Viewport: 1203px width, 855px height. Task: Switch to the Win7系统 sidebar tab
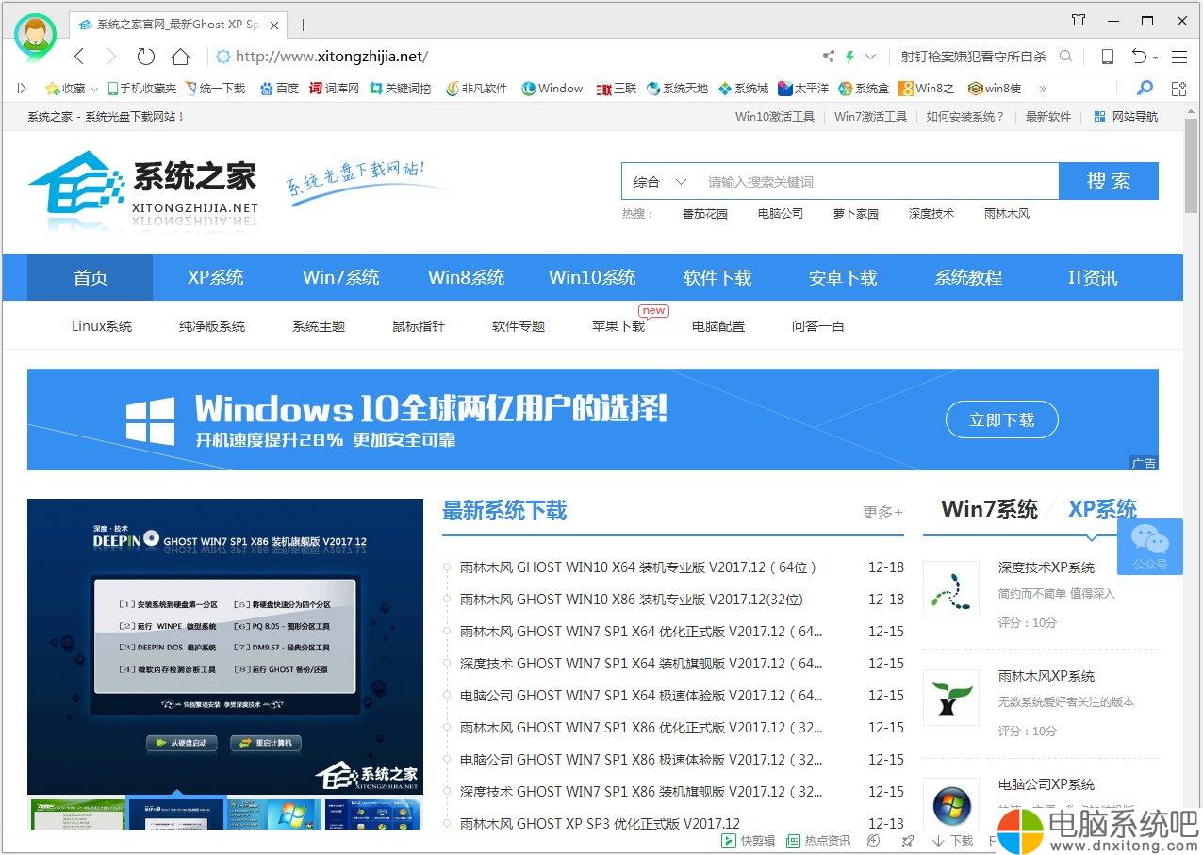989,509
